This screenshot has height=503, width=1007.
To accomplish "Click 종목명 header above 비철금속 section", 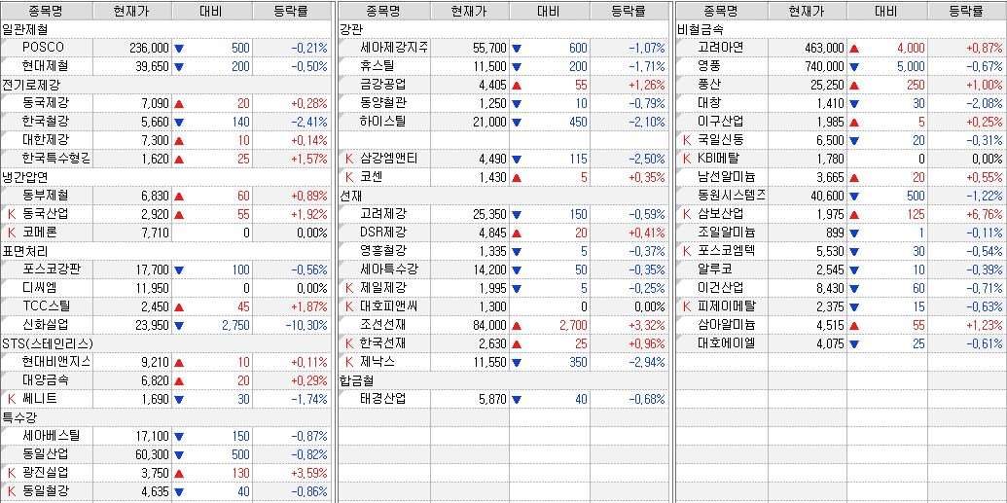I will click(721, 11).
